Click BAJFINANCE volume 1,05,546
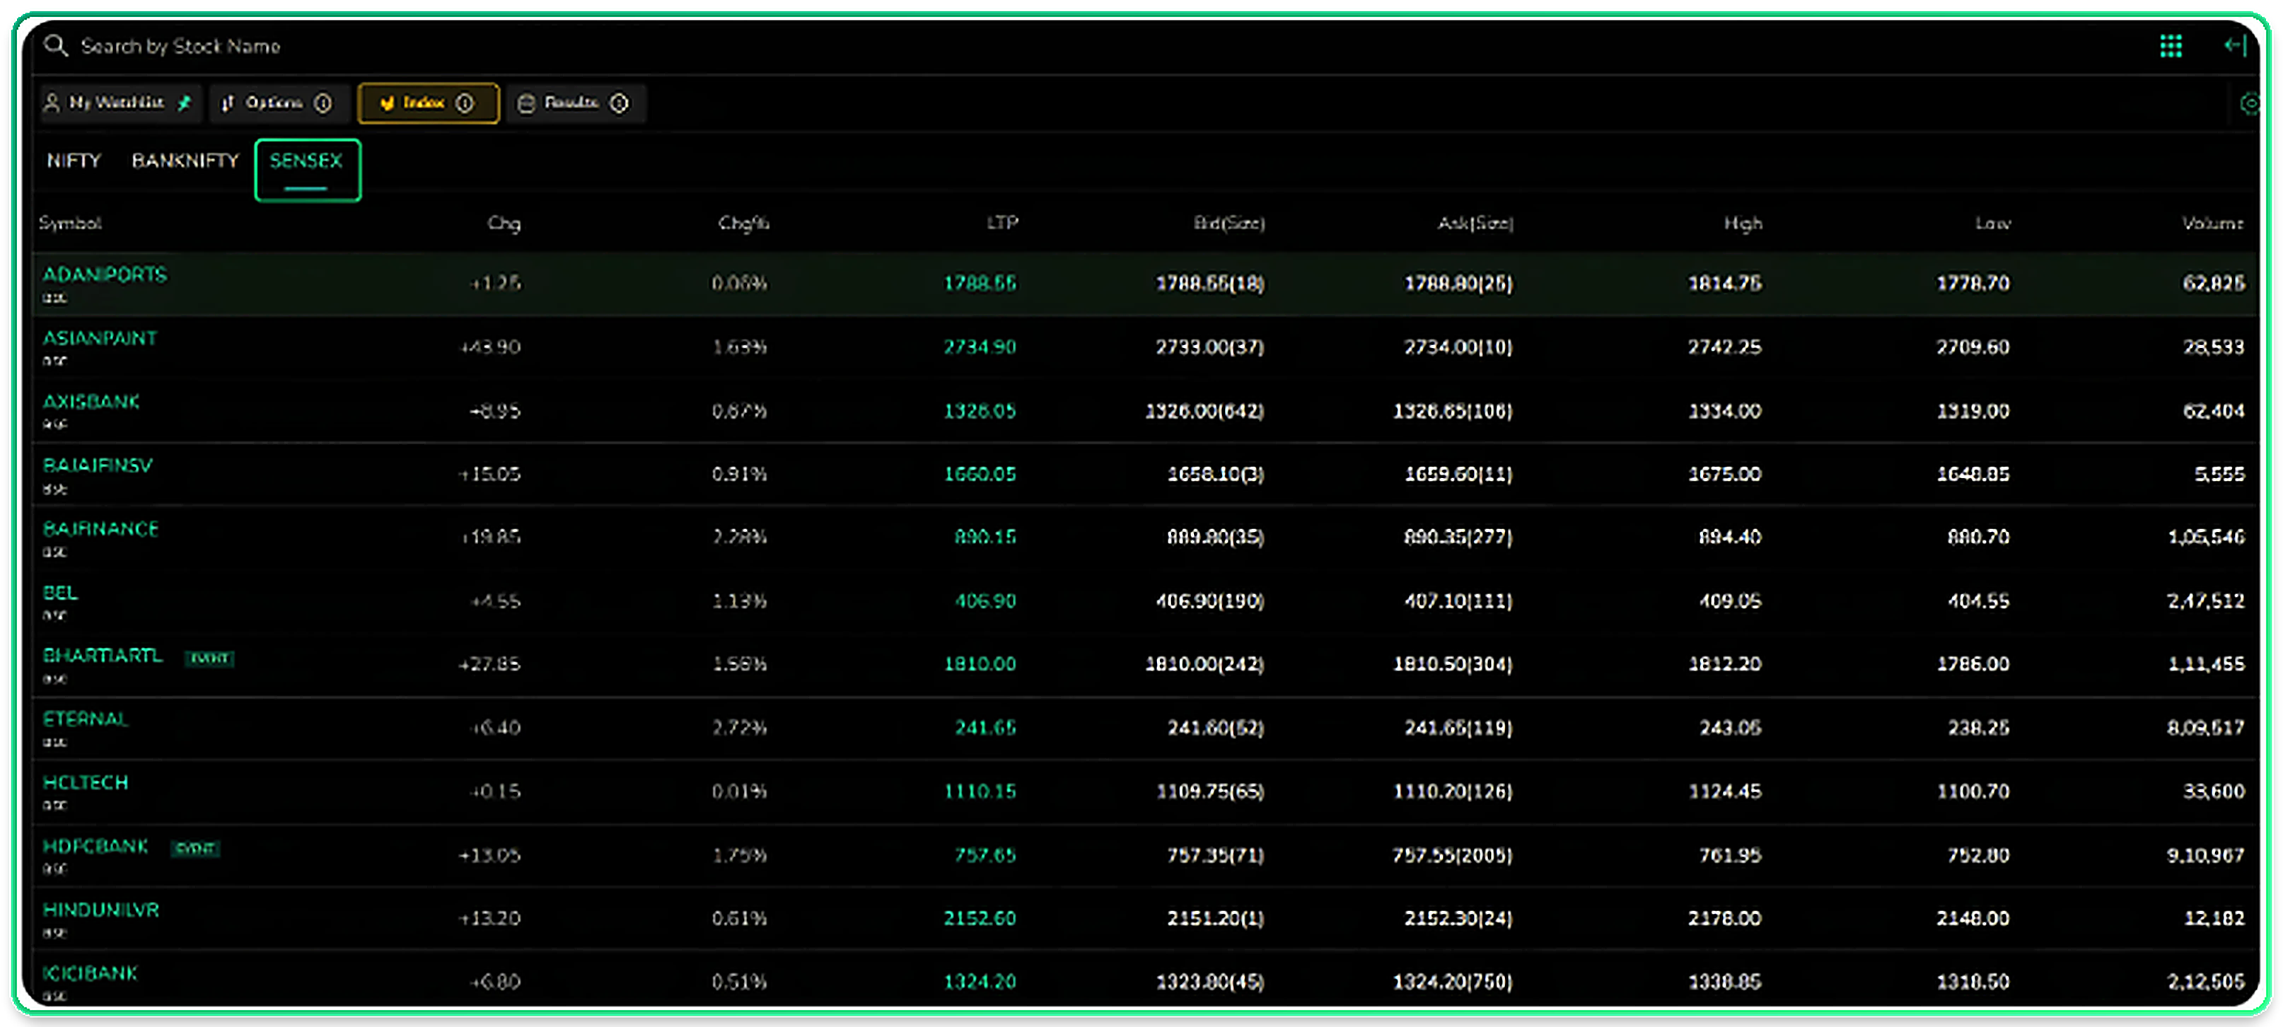2283x1027 pixels. click(2205, 537)
